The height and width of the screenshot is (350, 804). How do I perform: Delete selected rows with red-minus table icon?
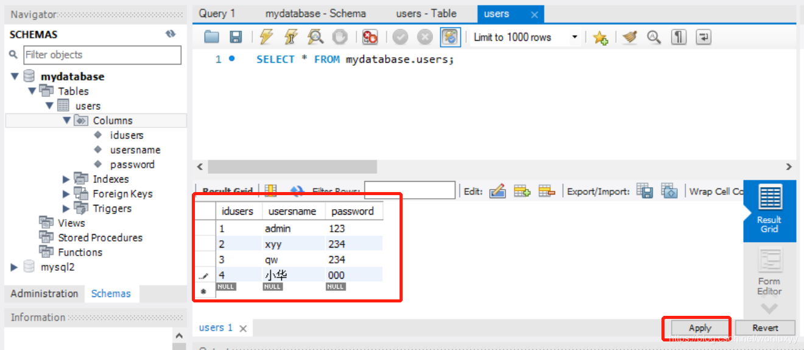[546, 191]
